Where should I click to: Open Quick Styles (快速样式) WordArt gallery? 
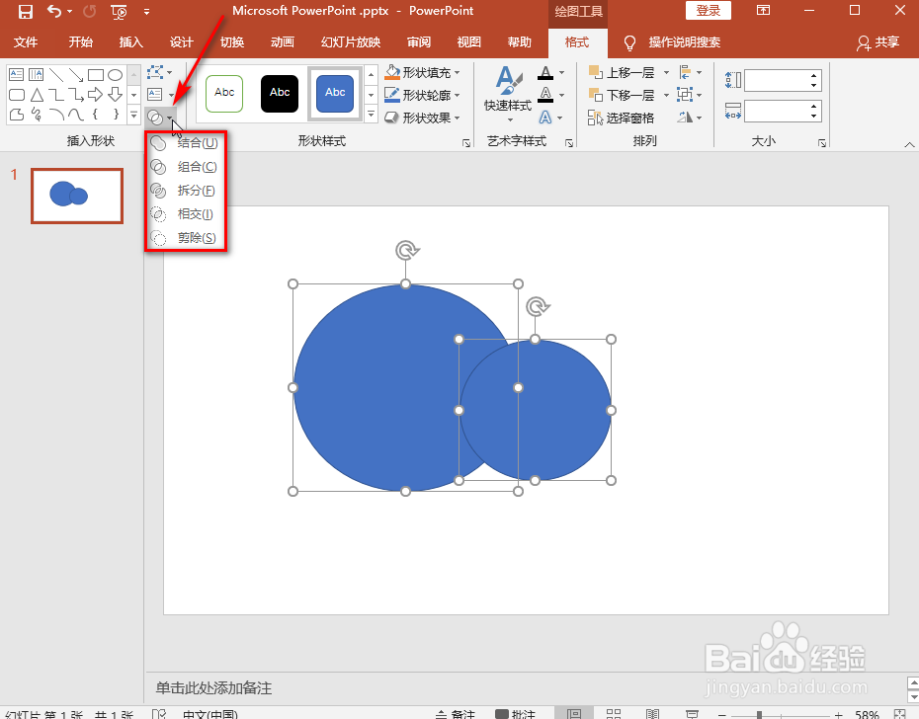click(508, 94)
